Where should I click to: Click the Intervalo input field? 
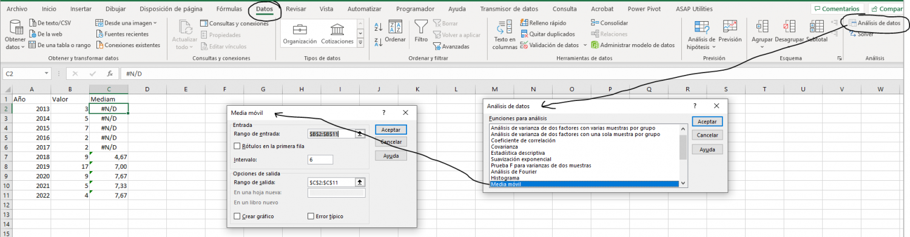[x=320, y=160]
